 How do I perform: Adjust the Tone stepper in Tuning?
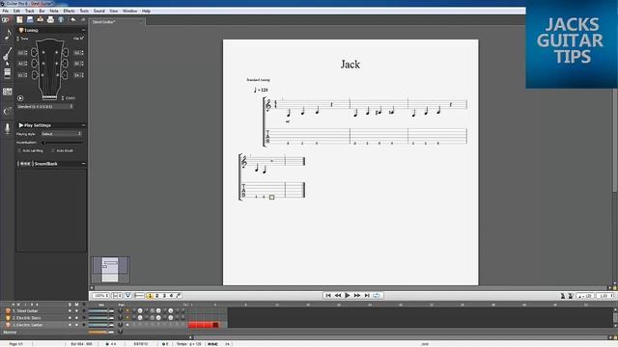pos(18,39)
